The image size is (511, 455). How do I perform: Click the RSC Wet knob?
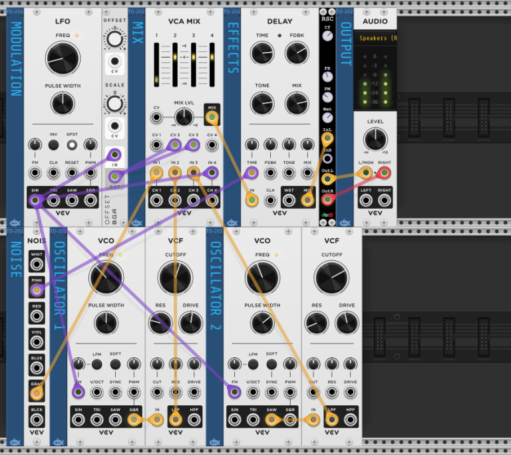tap(327, 118)
